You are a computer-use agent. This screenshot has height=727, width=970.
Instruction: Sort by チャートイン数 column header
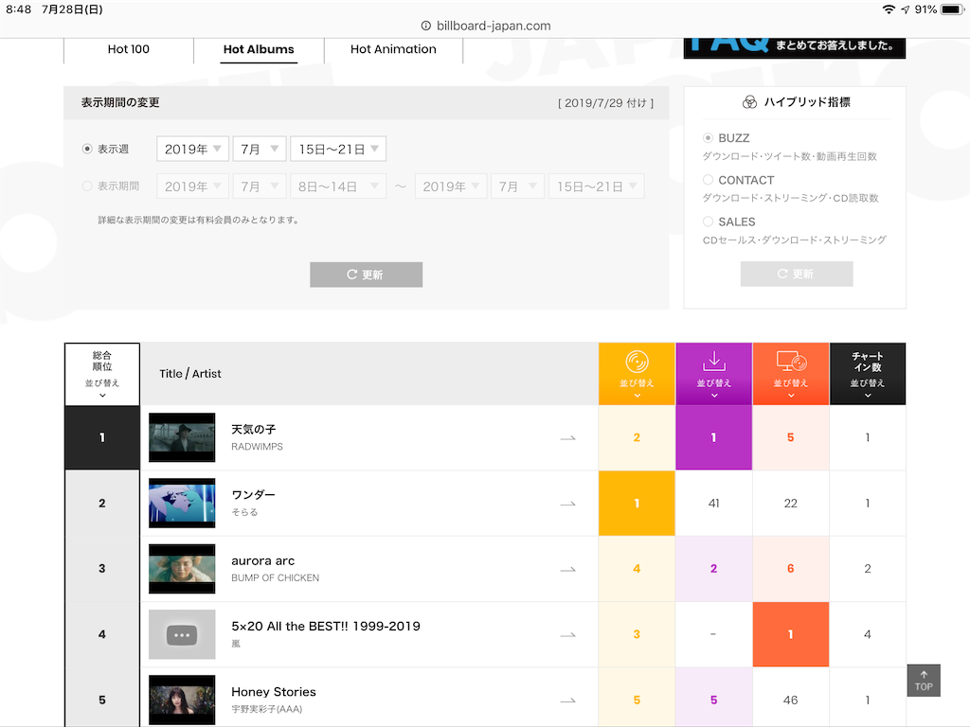click(x=868, y=374)
